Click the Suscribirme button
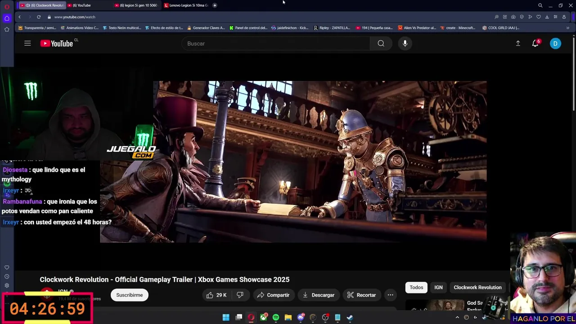This screenshot has width=576, height=324. tap(130, 295)
